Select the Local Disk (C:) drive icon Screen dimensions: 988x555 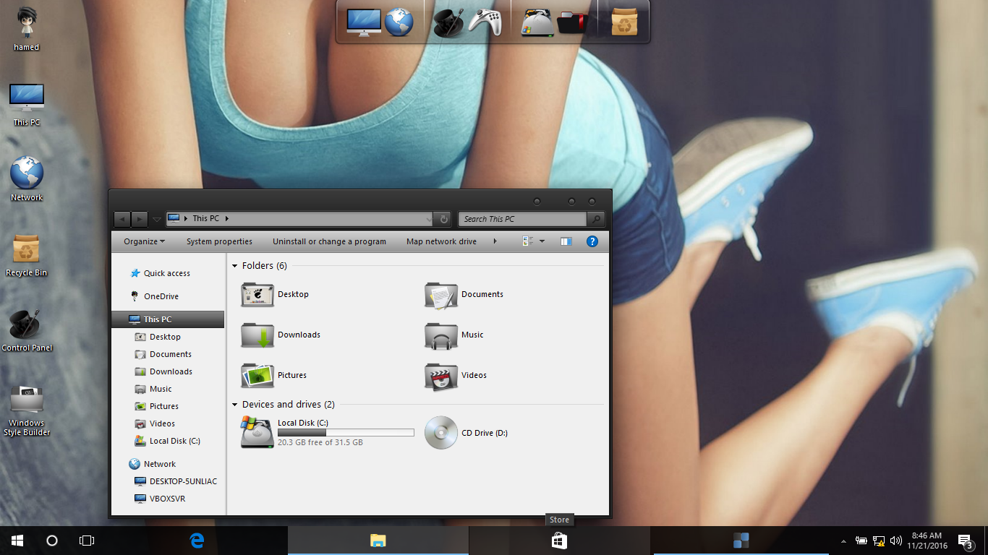[x=257, y=432]
